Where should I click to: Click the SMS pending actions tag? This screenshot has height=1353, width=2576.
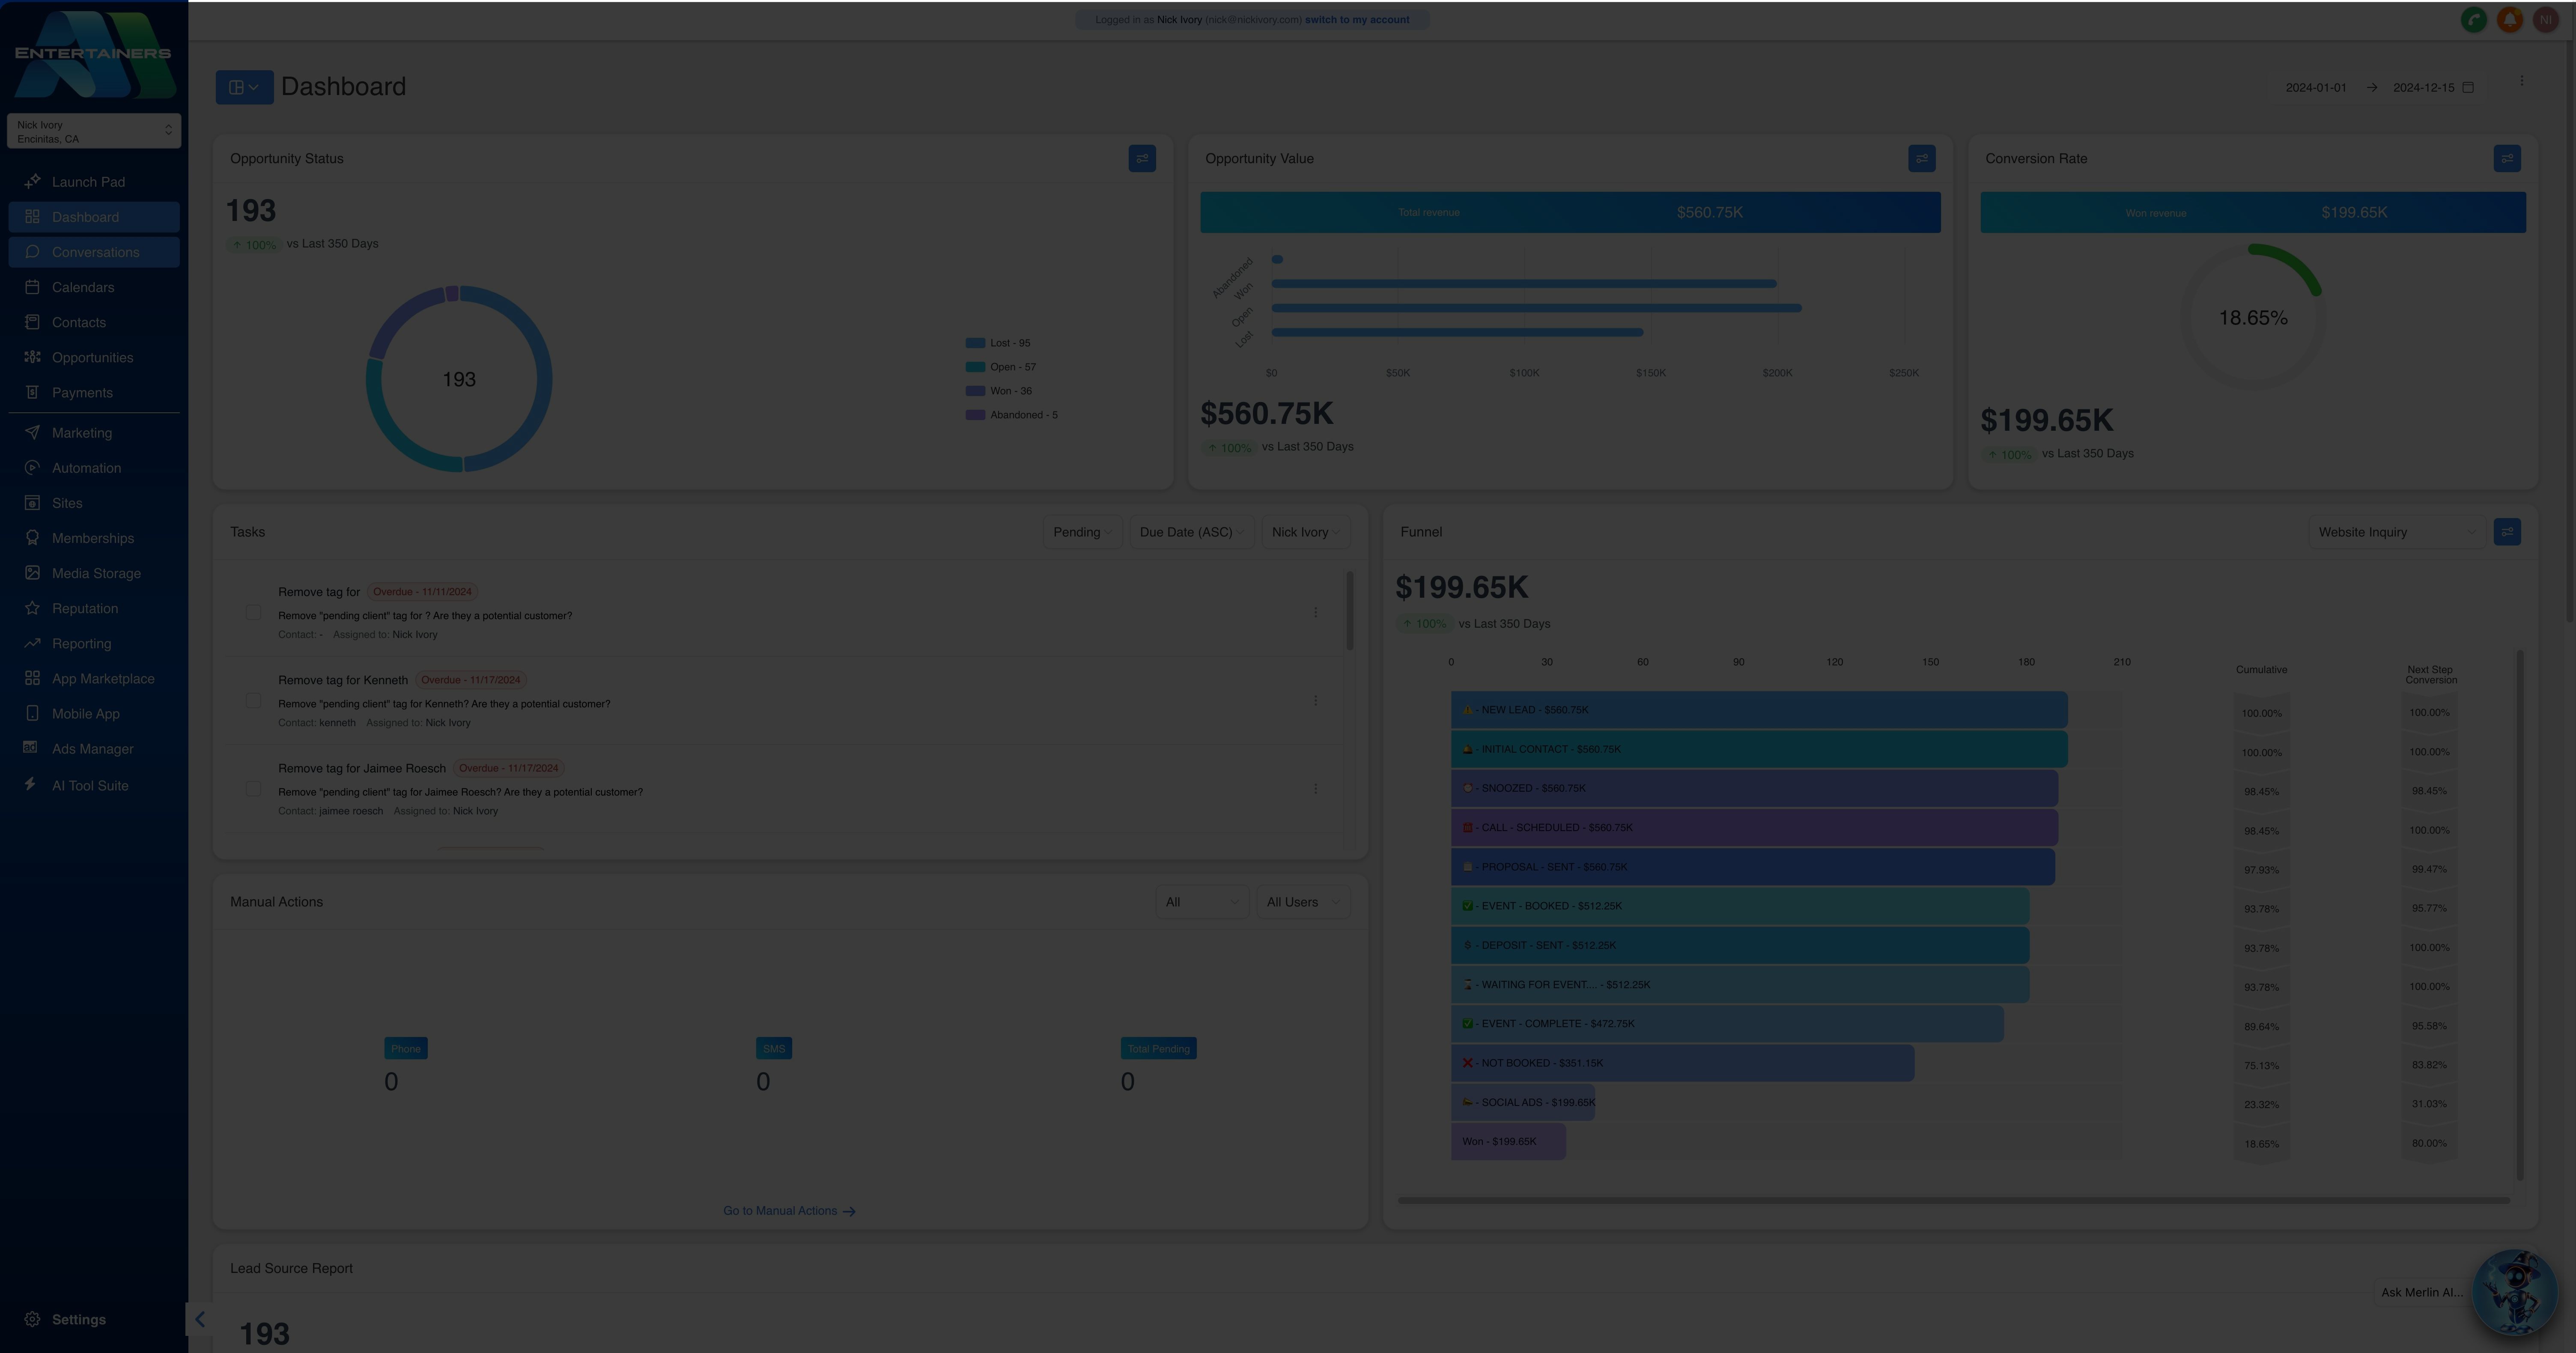774,1049
